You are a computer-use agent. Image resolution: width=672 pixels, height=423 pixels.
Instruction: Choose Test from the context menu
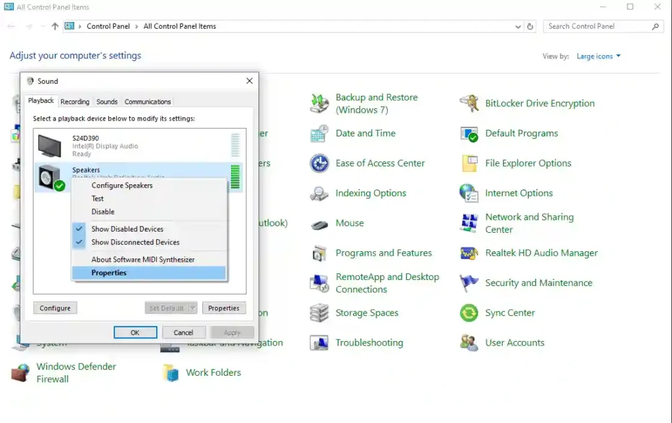pyautogui.click(x=149, y=199)
